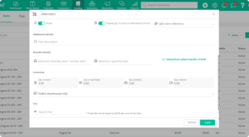
Task: Go to the Calendar page
Action: [48, 5]
